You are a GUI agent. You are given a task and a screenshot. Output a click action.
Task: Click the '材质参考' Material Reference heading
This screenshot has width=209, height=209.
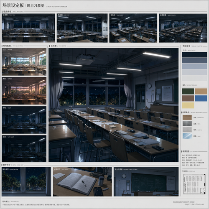pyautogui.click(x=186, y=112)
